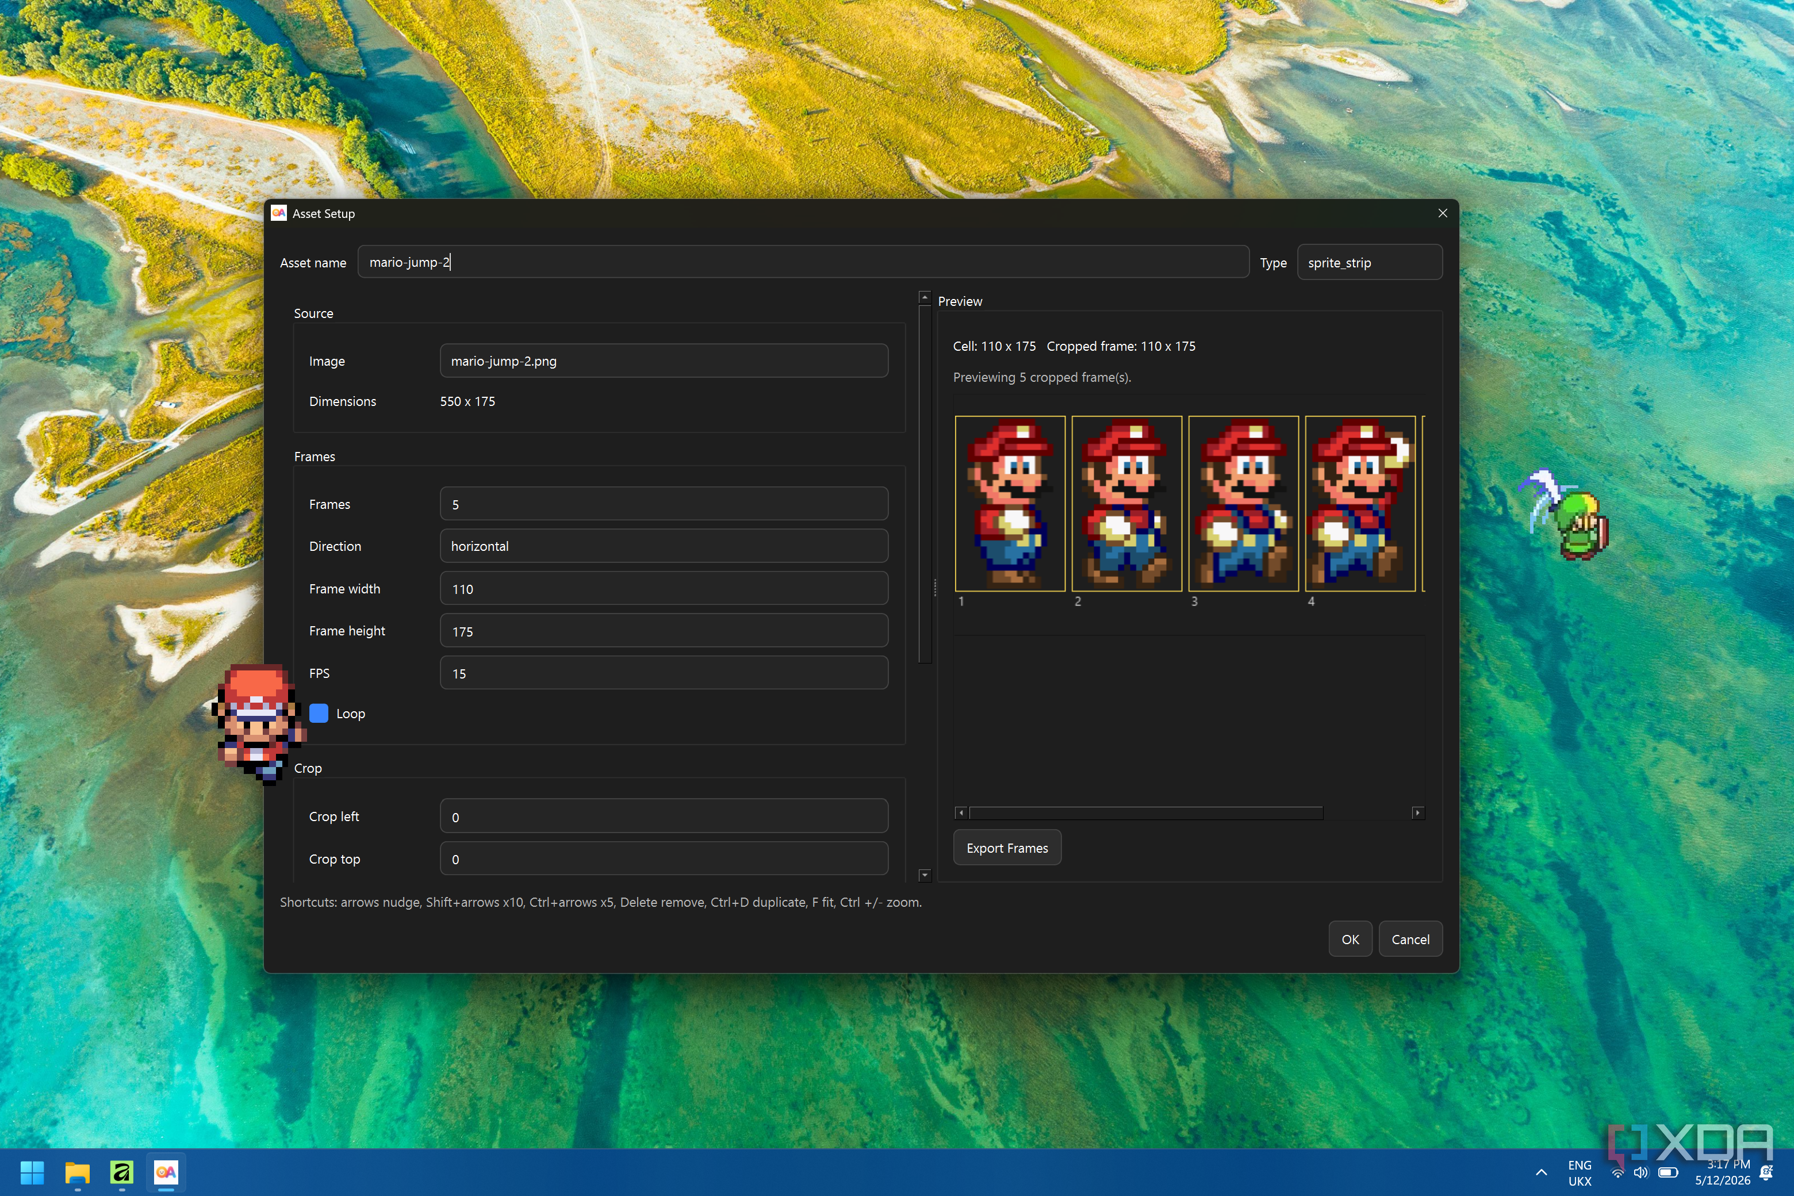This screenshot has height=1196, width=1794.
Task: Select preview frame 4 thumbnail
Action: 1360,504
